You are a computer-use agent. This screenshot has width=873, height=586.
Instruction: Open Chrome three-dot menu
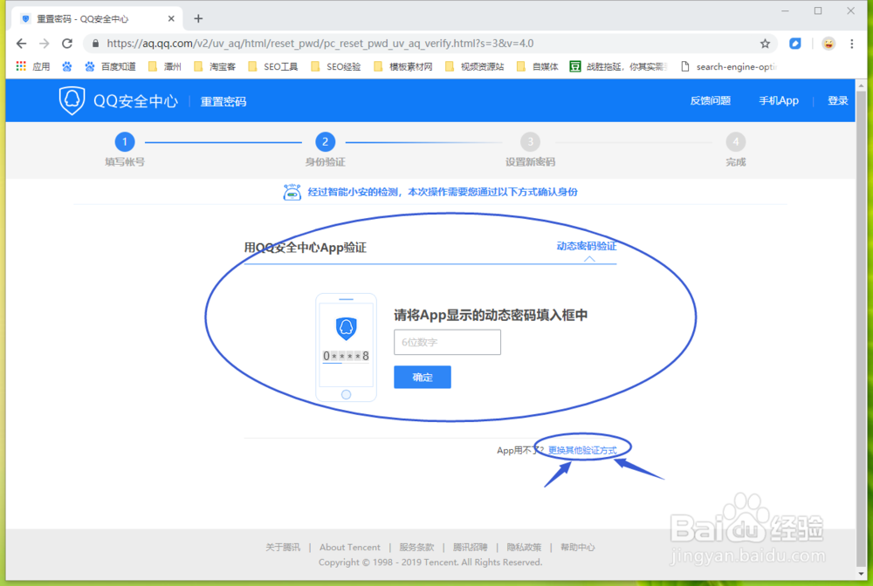coord(852,44)
